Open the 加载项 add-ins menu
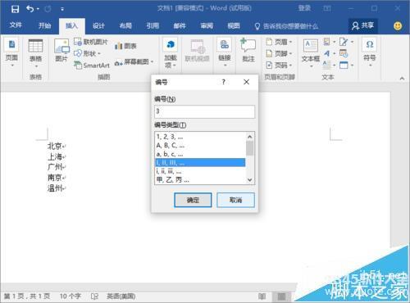 tap(171, 53)
